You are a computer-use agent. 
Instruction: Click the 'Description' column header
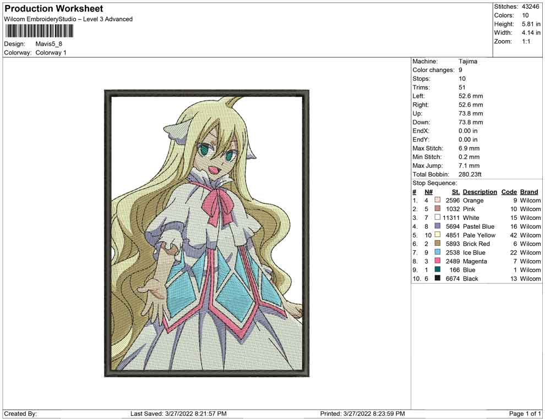[480, 191]
